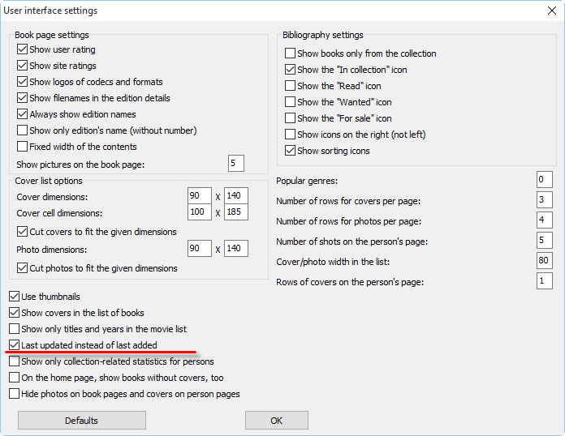Screen dimensions: 565x436
Task: Uncheck Use thumbnails
Action: coord(14,297)
